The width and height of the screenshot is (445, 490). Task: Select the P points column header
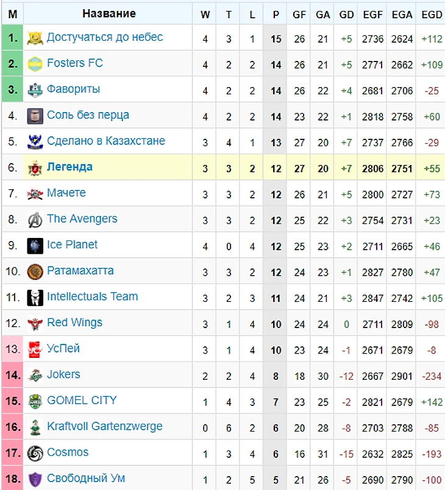[276, 15]
